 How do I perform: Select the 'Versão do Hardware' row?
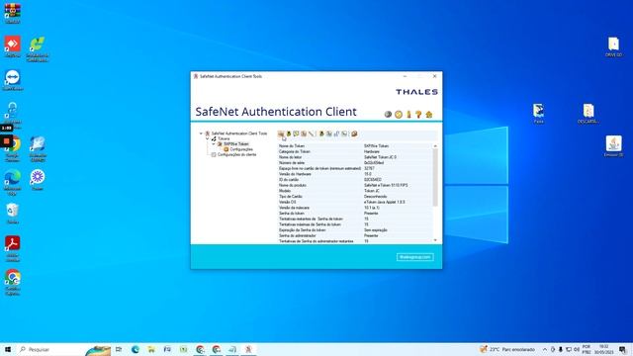[x=355, y=174]
